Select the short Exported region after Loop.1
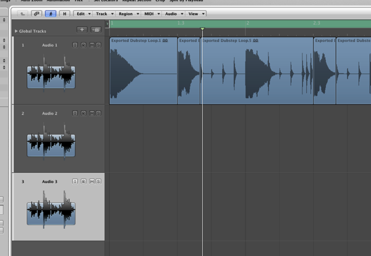Viewport: 371px width, 256px height. (x=189, y=70)
